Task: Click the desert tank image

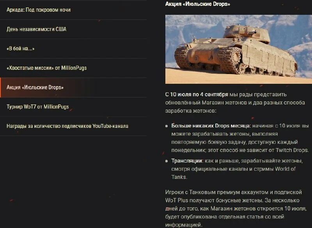Action: click(x=239, y=49)
